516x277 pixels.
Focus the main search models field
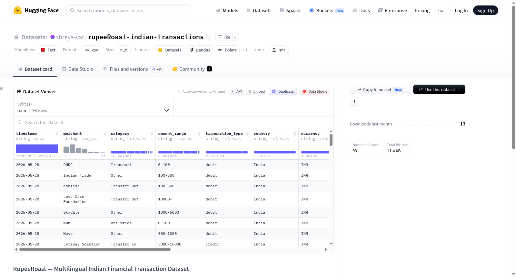[128, 10]
